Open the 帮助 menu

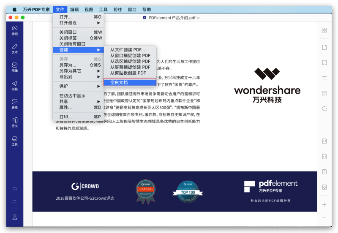pos(147,9)
